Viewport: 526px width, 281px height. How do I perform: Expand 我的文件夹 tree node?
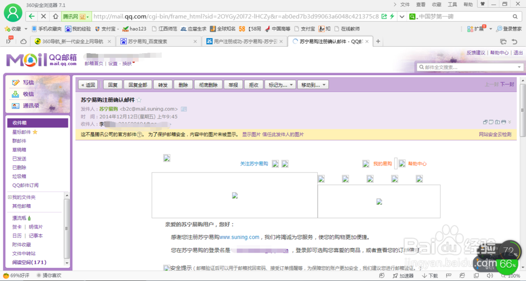9,197
